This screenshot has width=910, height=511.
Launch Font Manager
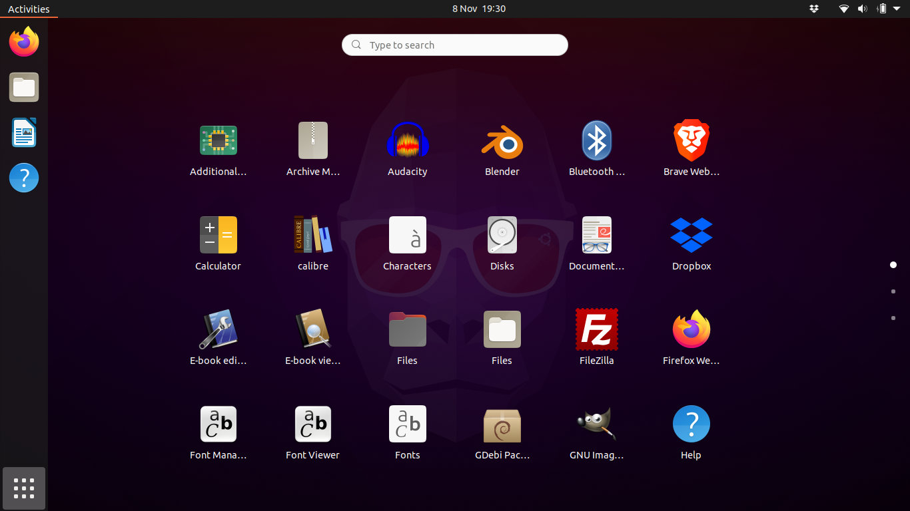pos(219,432)
